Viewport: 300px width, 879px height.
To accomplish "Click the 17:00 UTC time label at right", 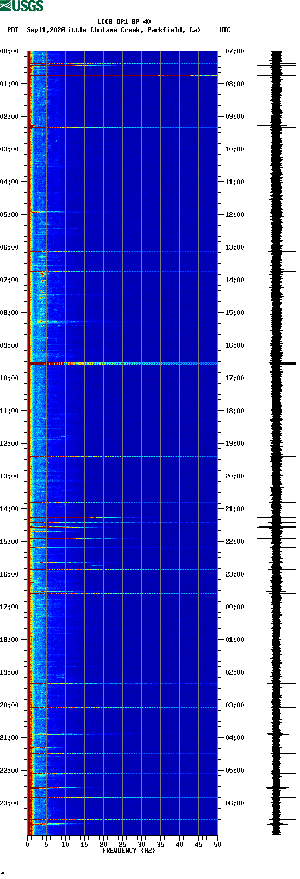I will coord(235,378).
